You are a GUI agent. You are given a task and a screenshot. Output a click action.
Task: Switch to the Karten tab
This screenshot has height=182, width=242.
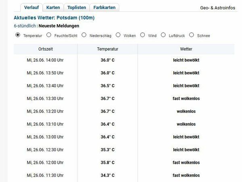pyautogui.click(x=53, y=7)
